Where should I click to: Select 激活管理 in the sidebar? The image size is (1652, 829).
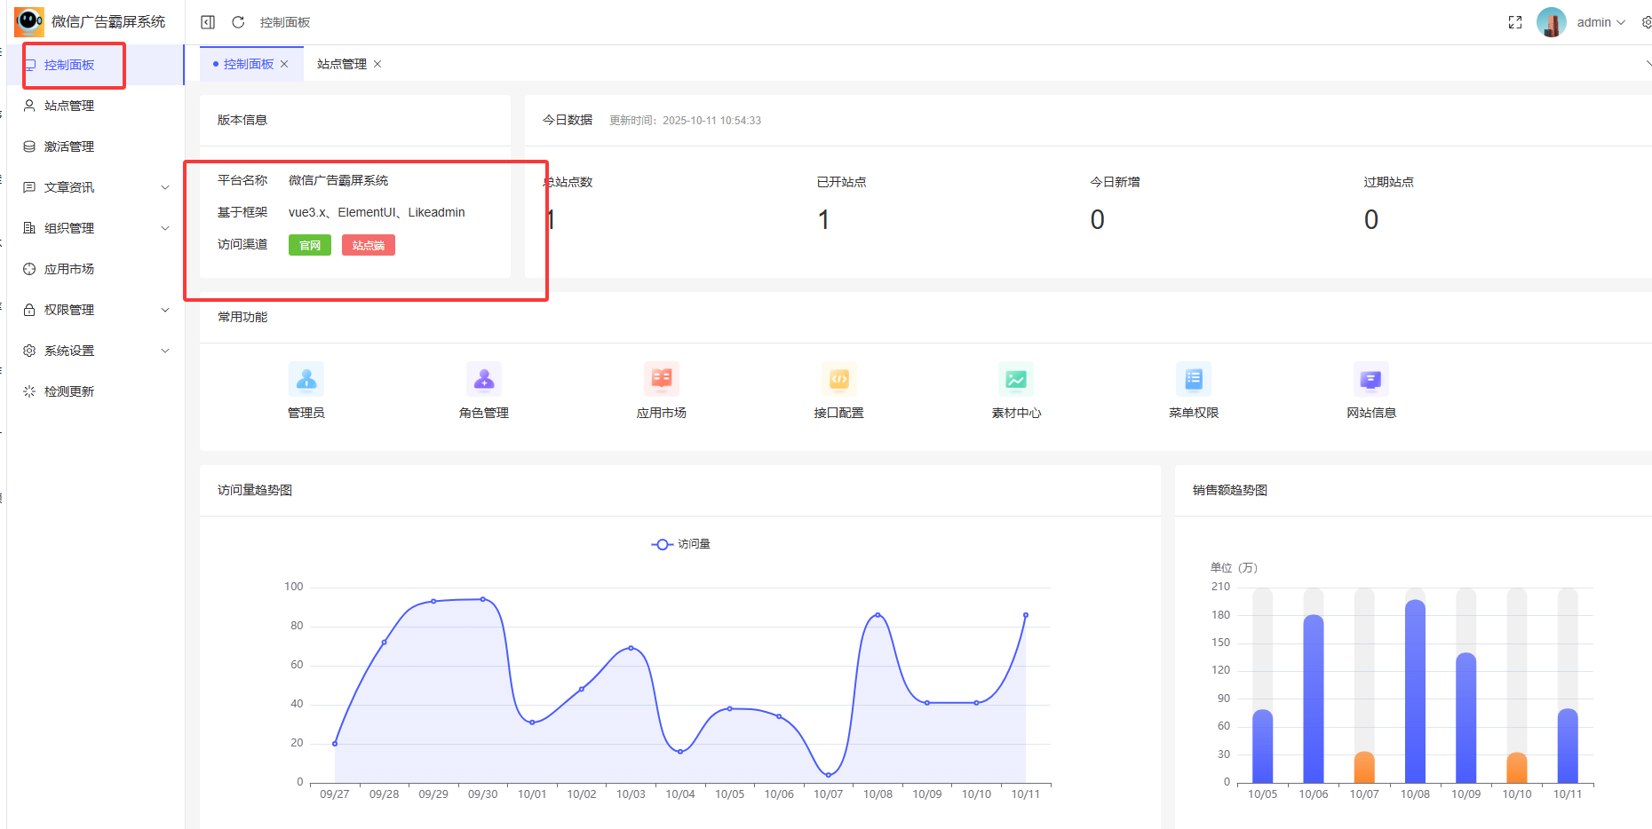click(x=69, y=146)
